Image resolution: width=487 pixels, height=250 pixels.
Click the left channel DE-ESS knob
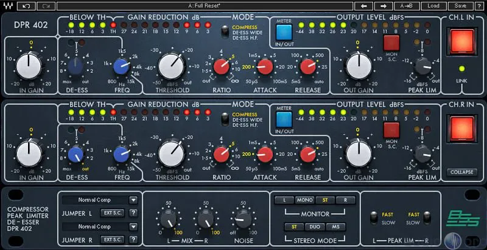[x=75, y=67]
